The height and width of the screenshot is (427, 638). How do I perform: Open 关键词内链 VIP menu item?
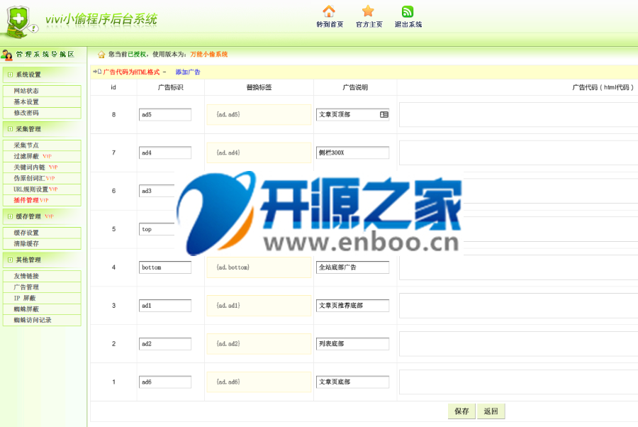tap(42, 167)
